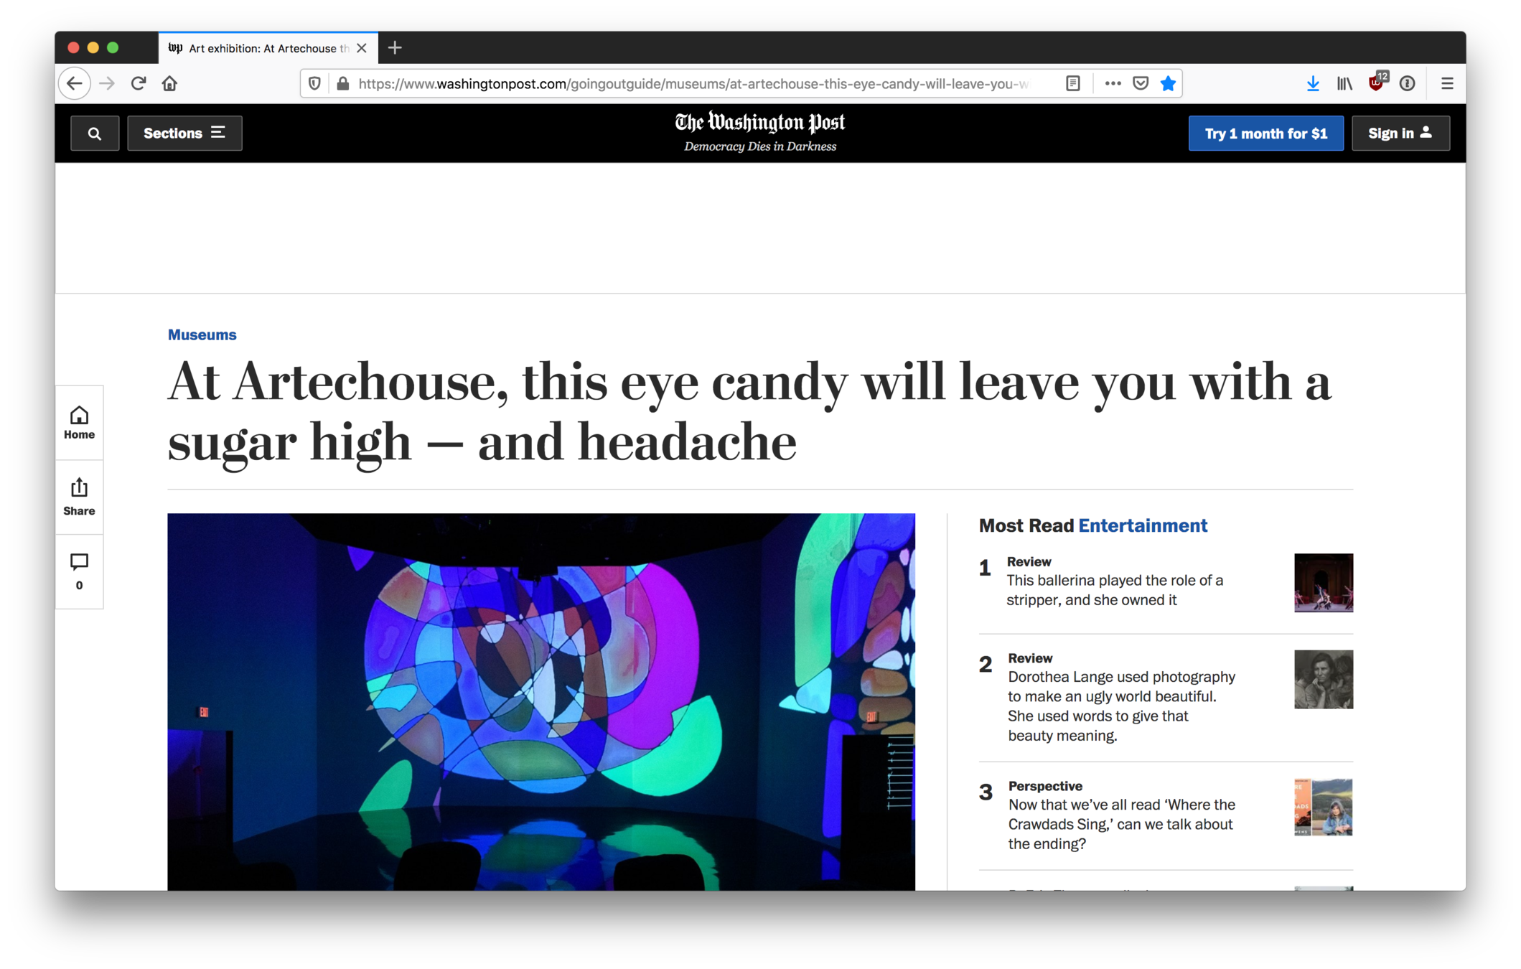Screen dimensions: 1521x969
Task: Click the uBlock extension icon
Action: [x=1376, y=84]
